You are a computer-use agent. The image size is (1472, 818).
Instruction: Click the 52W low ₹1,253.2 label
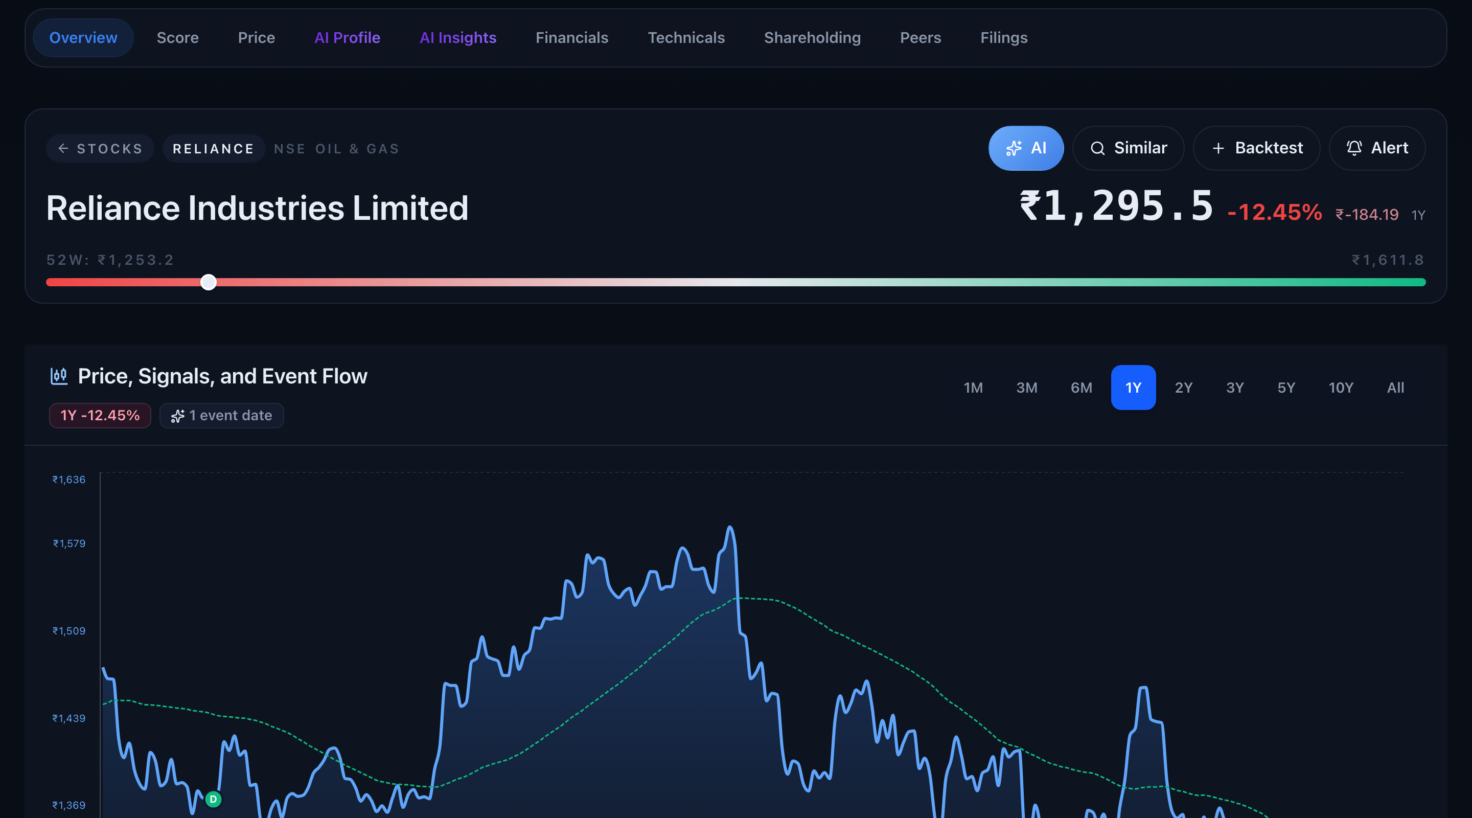(110, 260)
